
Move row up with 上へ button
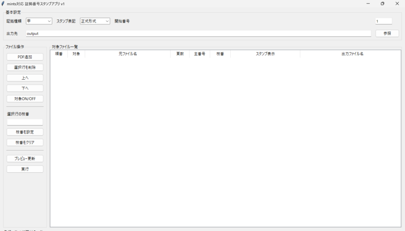[x=25, y=78]
